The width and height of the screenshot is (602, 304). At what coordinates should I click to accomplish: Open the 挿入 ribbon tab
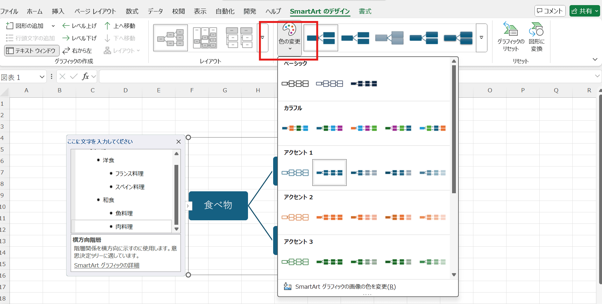[58, 11]
